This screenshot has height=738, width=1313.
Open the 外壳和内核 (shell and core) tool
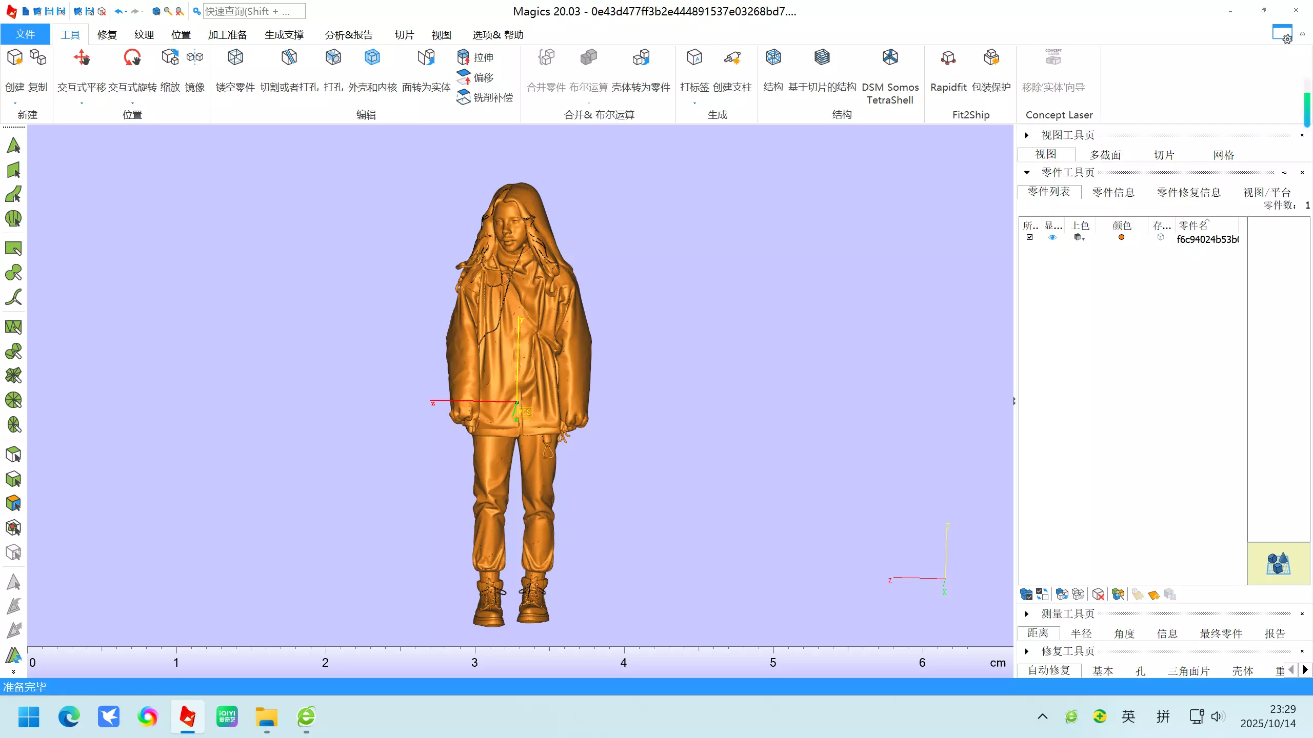372,58
